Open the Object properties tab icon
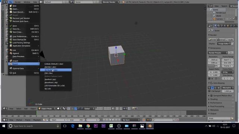This screenshot has height=134, width=239. point(228,26)
